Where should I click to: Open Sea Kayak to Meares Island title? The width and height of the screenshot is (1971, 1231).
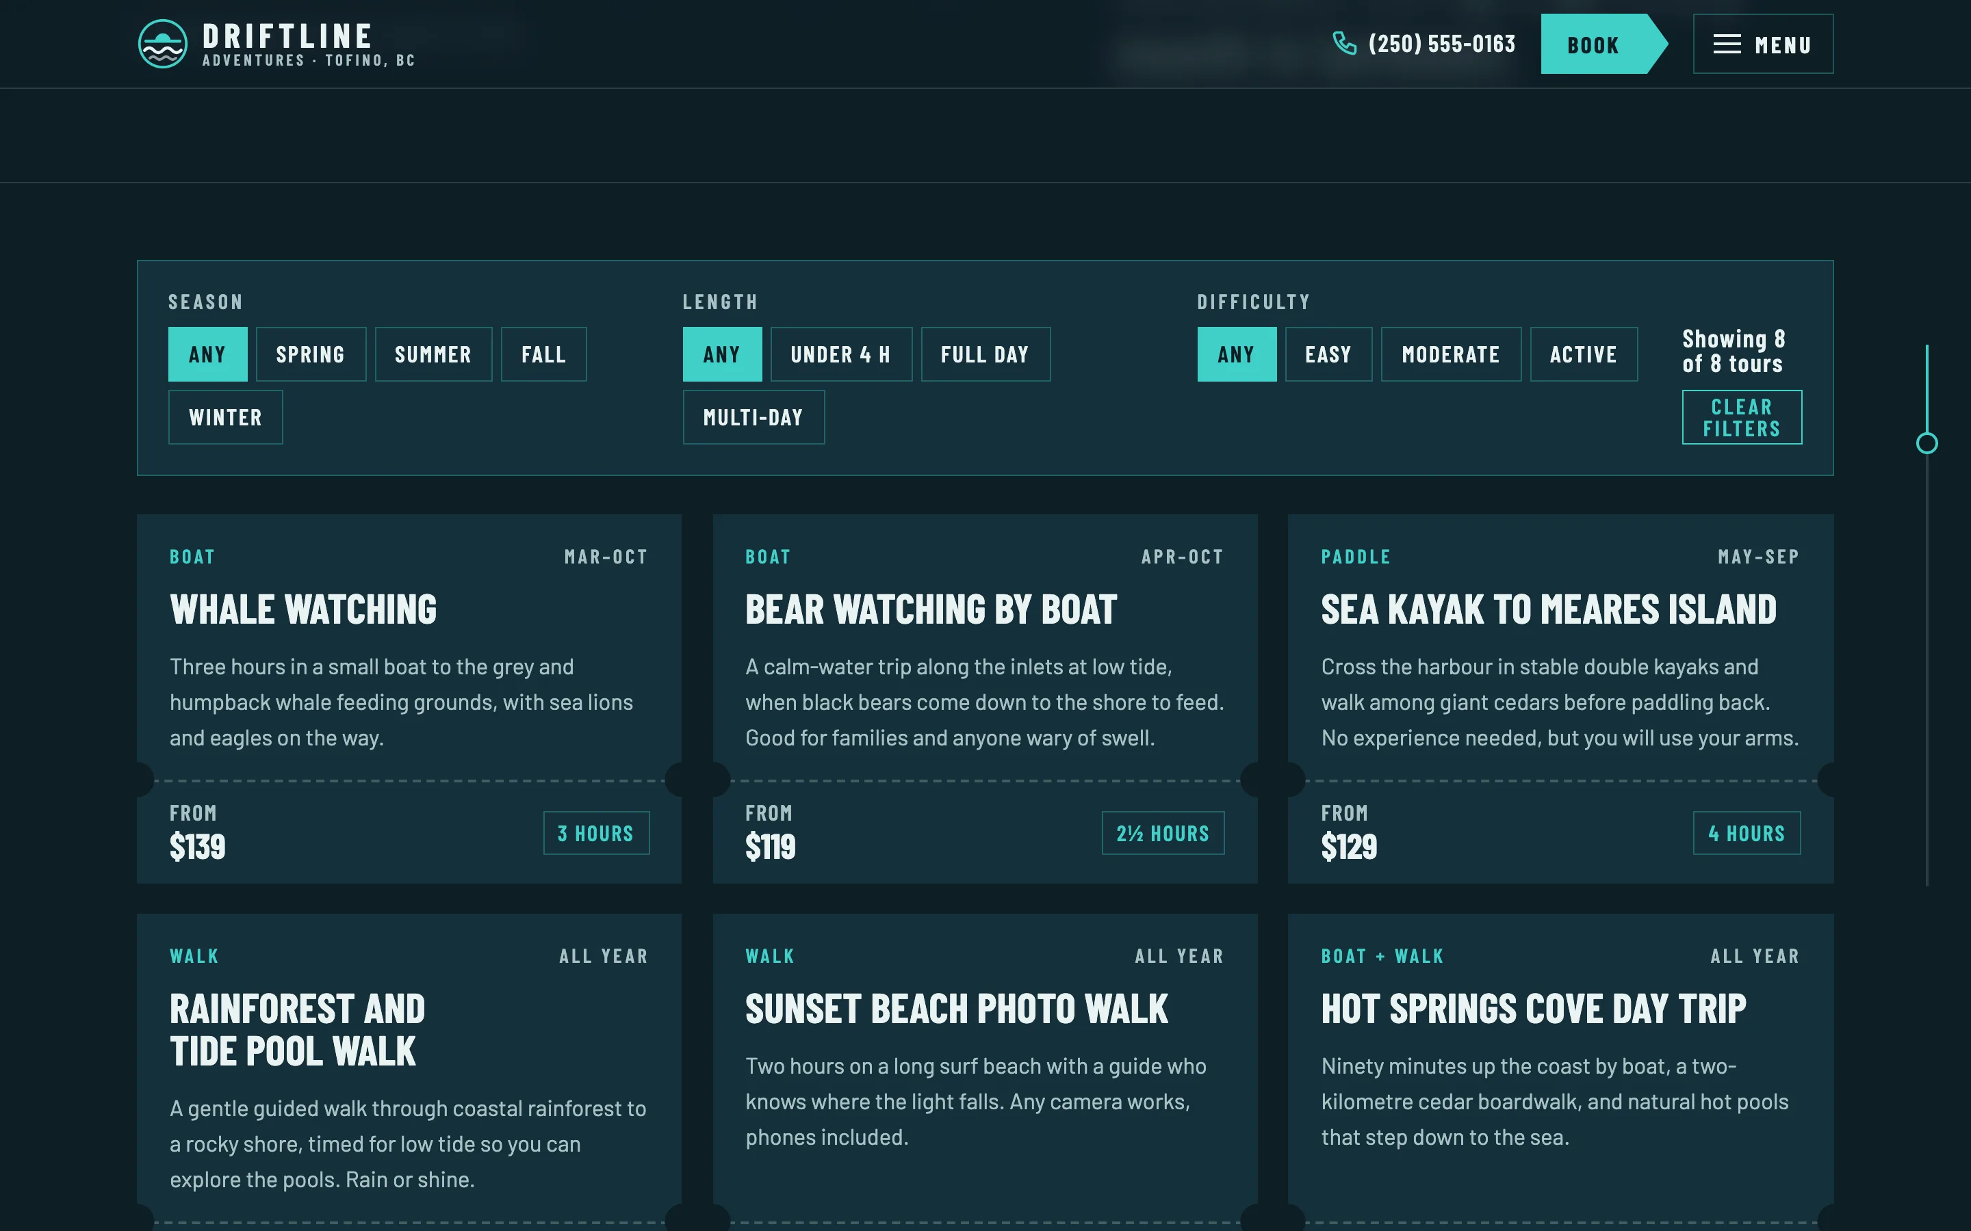1549,610
